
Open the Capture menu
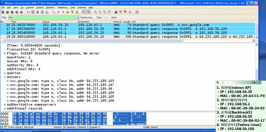click(30, 7)
